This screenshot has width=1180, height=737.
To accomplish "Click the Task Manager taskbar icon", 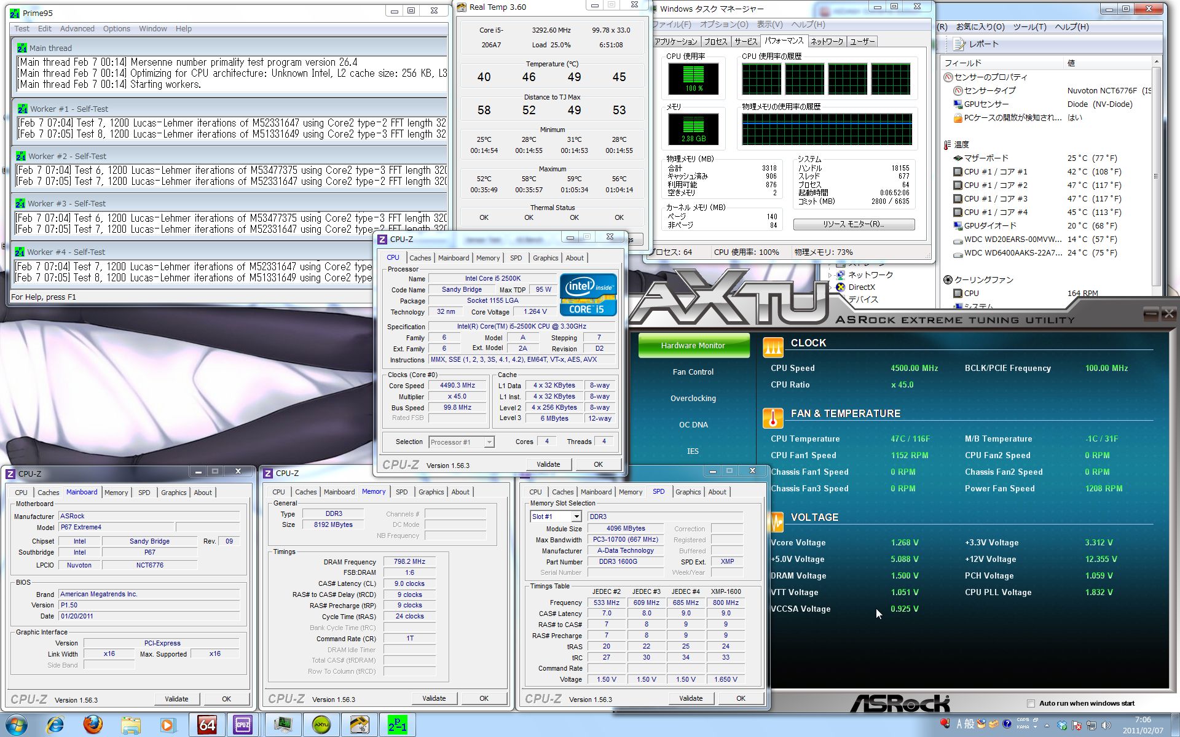I will point(283,725).
